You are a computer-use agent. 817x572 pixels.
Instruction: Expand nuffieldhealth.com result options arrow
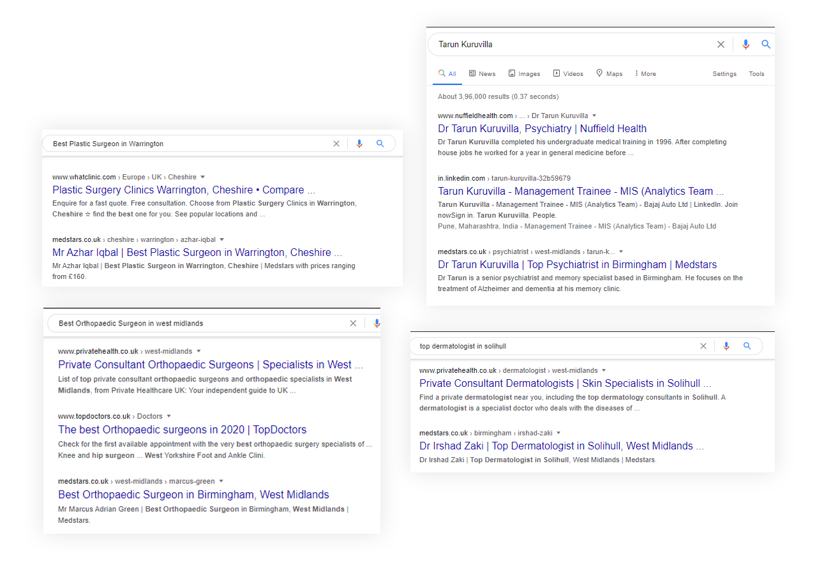click(594, 116)
